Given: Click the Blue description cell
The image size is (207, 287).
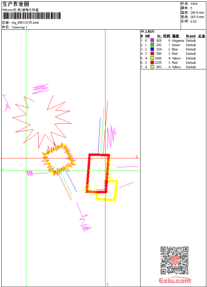Looking at the screenshot, I should click(x=175, y=49).
